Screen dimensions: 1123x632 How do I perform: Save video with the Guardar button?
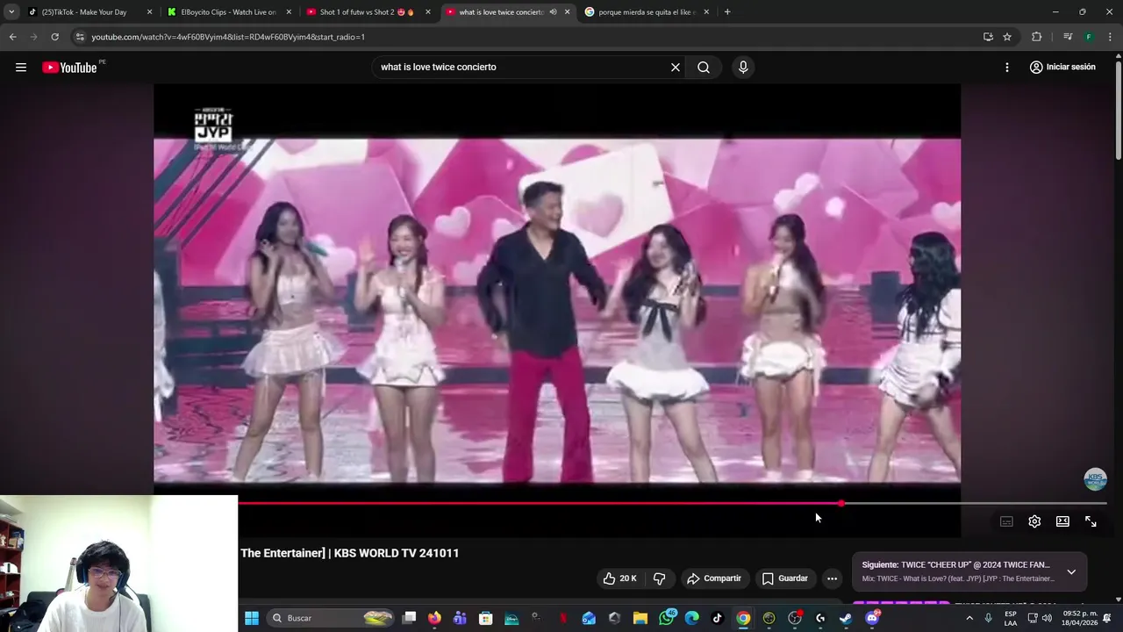tap(784, 578)
